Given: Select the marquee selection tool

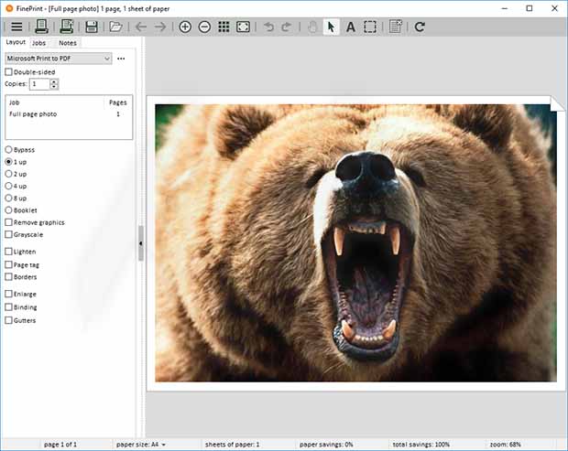Looking at the screenshot, I should (370, 27).
